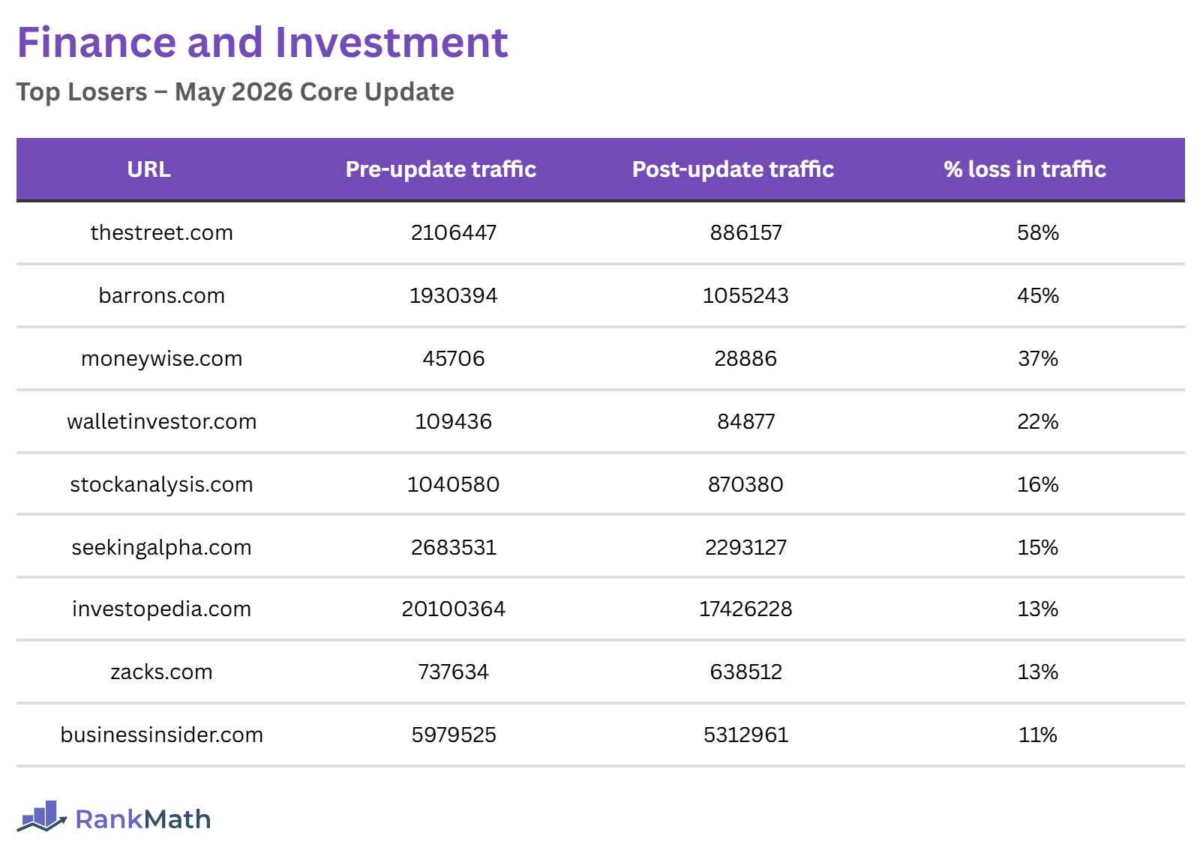Click pre-update value 109436
This screenshot has width=1200, height=853.
tap(454, 421)
